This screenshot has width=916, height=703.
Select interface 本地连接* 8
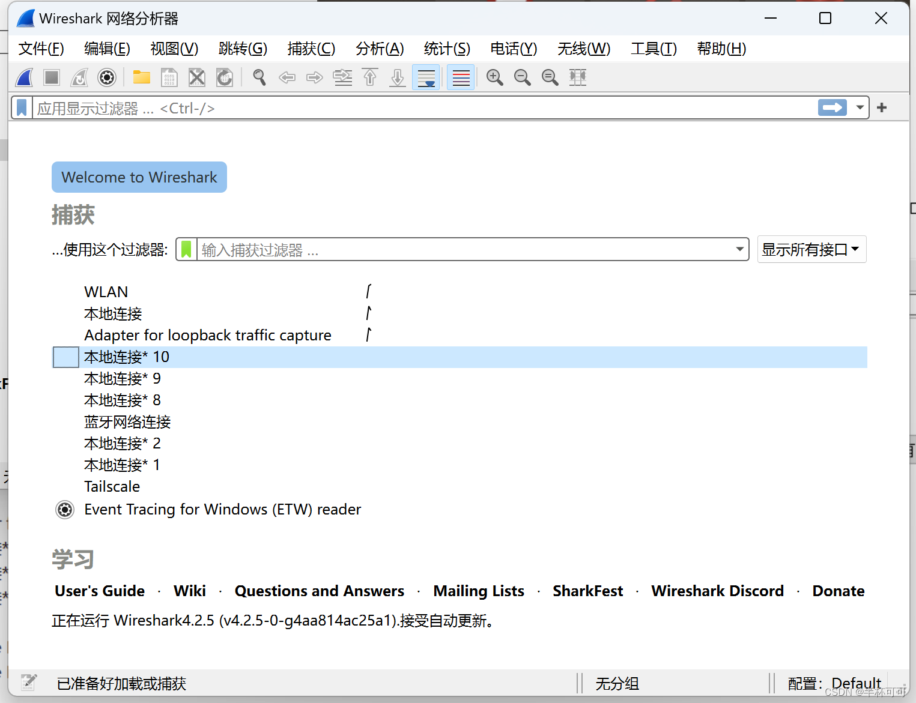point(460,400)
